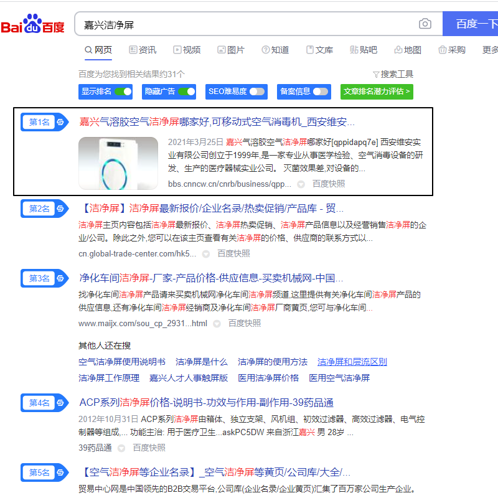Enable the SEO难易度 switch
The image size is (498, 498).
tap(257, 92)
